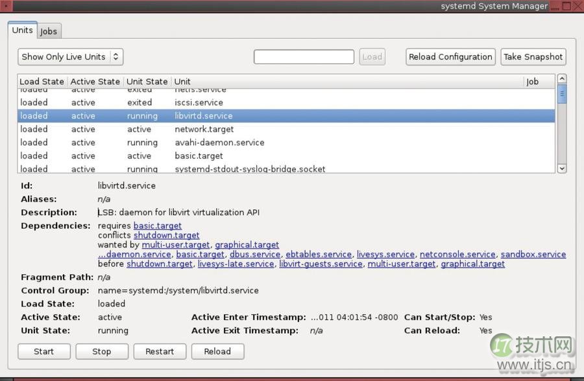The height and width of the screenshot is (381, 584).
Task: Click the Load button
Action: (372, 57)
